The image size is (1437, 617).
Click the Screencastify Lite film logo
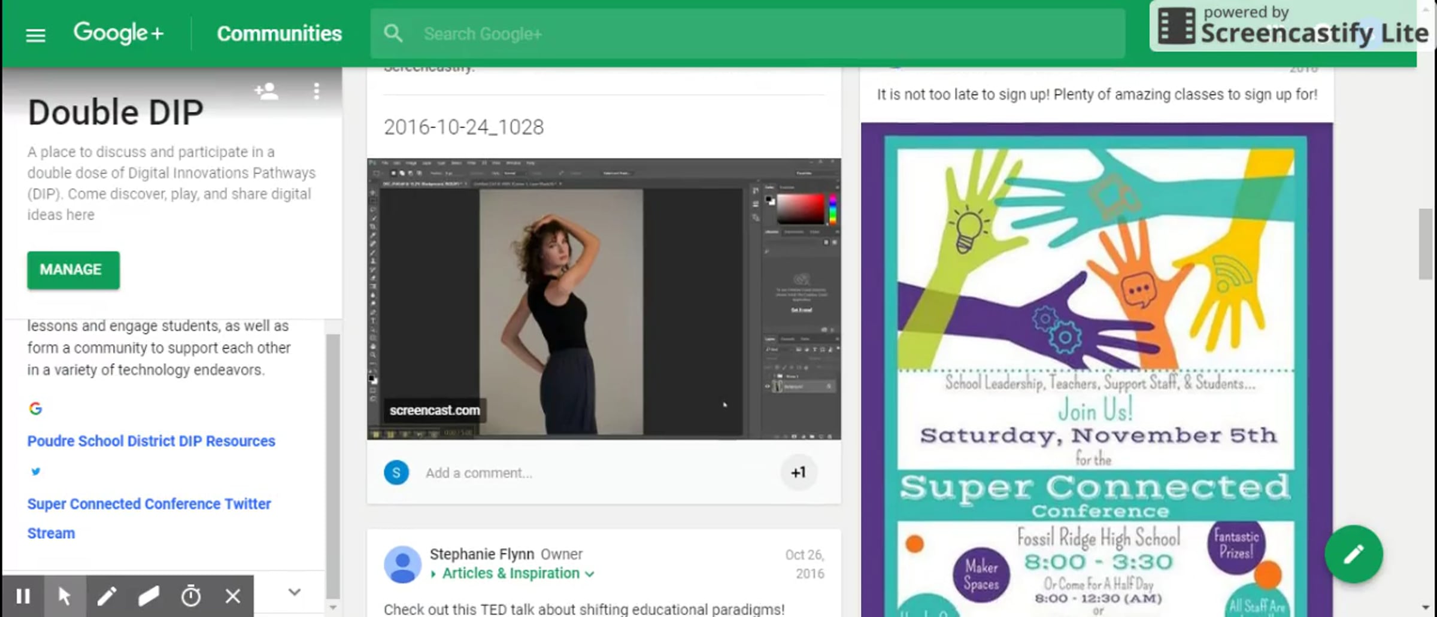click(1176, 26)
